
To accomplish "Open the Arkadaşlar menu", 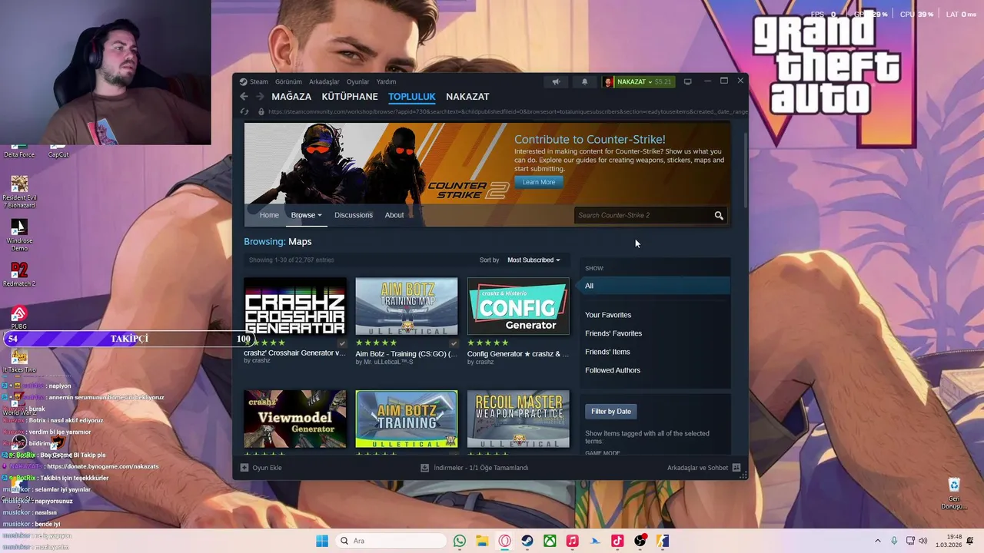I will 324,81.
